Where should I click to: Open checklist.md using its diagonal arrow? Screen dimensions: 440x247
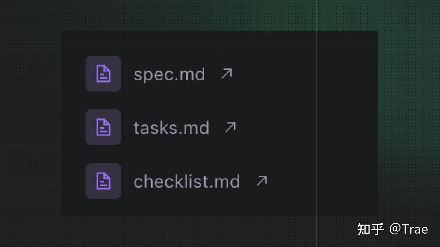tap(262, 181)
